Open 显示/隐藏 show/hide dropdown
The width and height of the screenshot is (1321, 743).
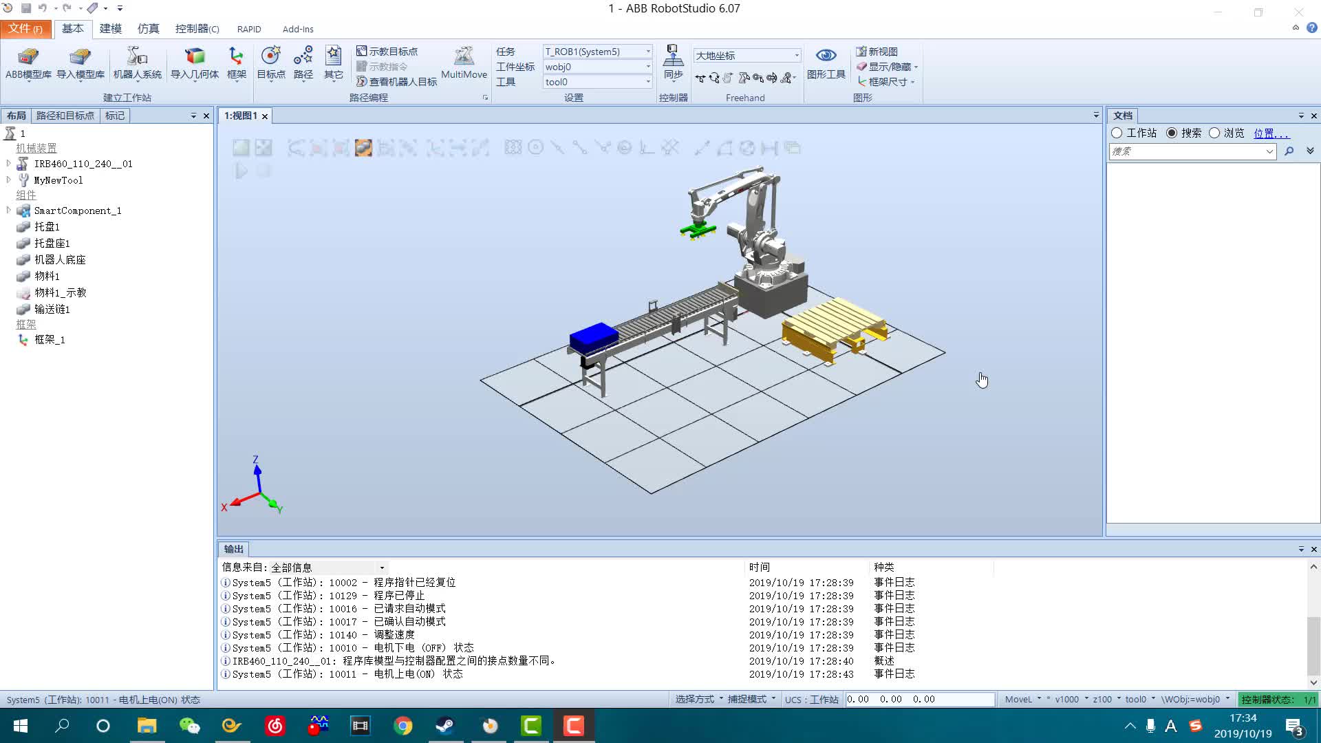click(x=888, y=67)
